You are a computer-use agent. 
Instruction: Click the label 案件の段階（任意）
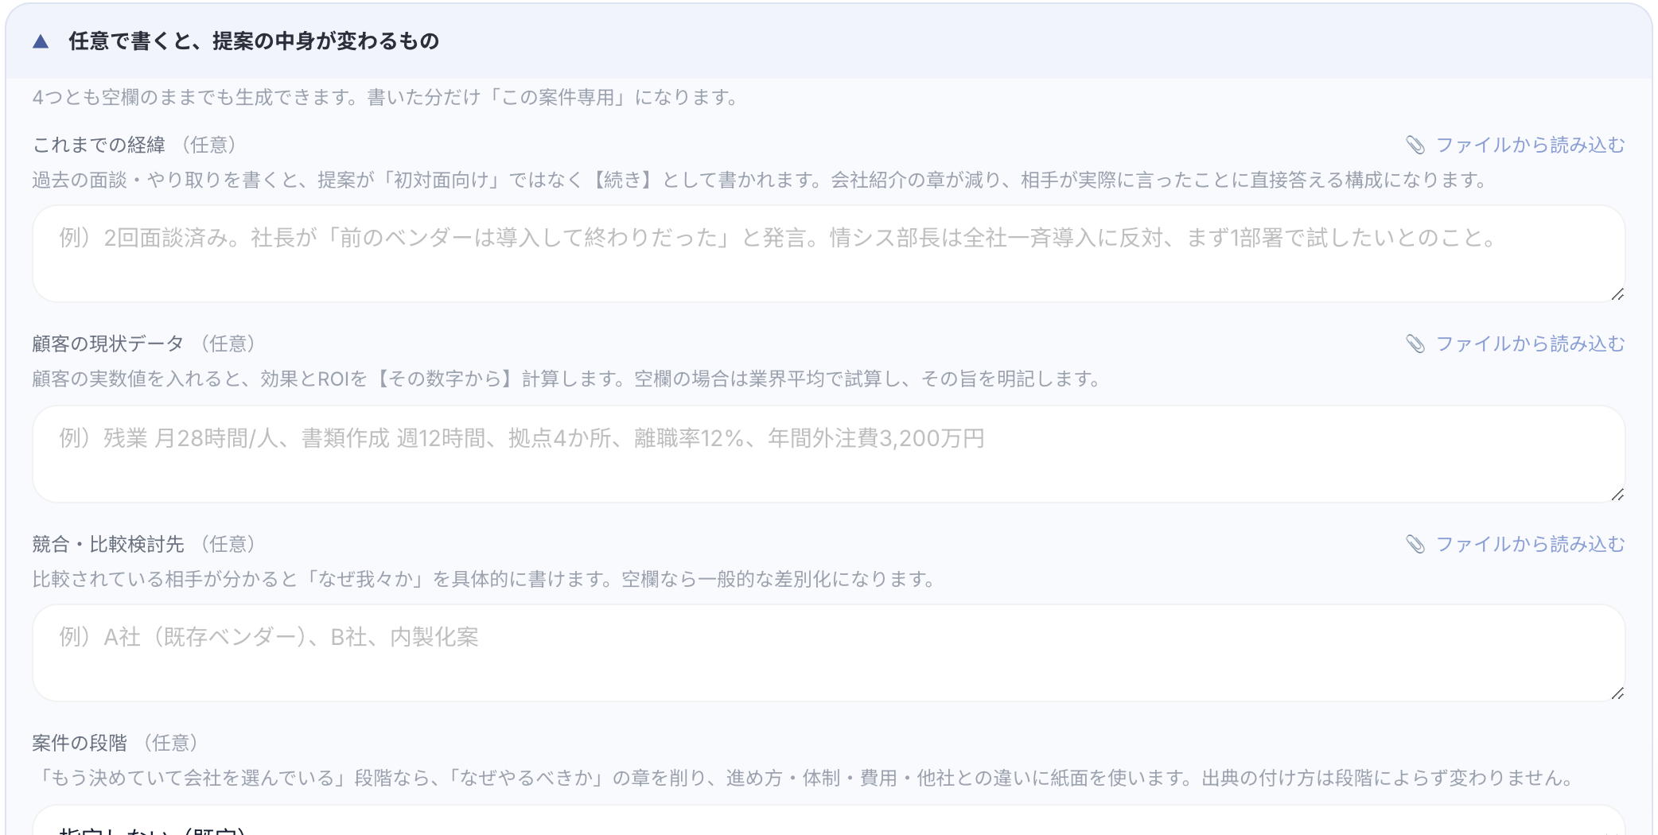coord(117,743)
